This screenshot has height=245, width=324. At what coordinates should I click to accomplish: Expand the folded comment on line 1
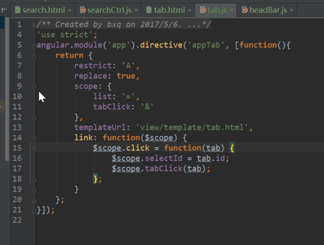click(x=34, y=25)
